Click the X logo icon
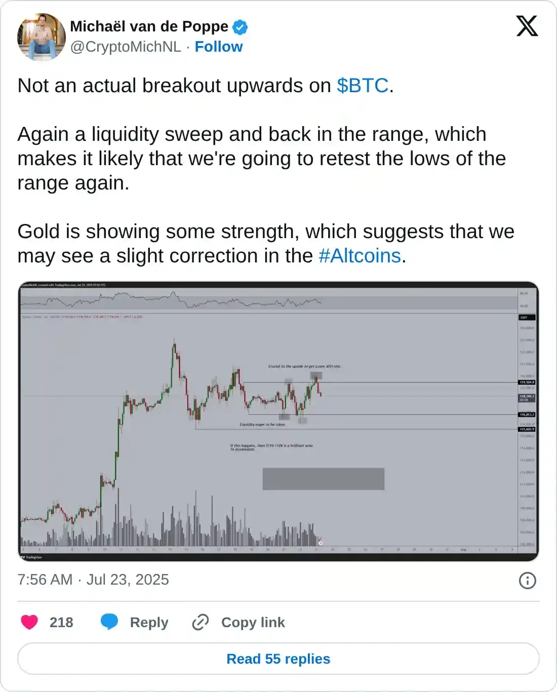557x692 pixels. click(527, 26)
